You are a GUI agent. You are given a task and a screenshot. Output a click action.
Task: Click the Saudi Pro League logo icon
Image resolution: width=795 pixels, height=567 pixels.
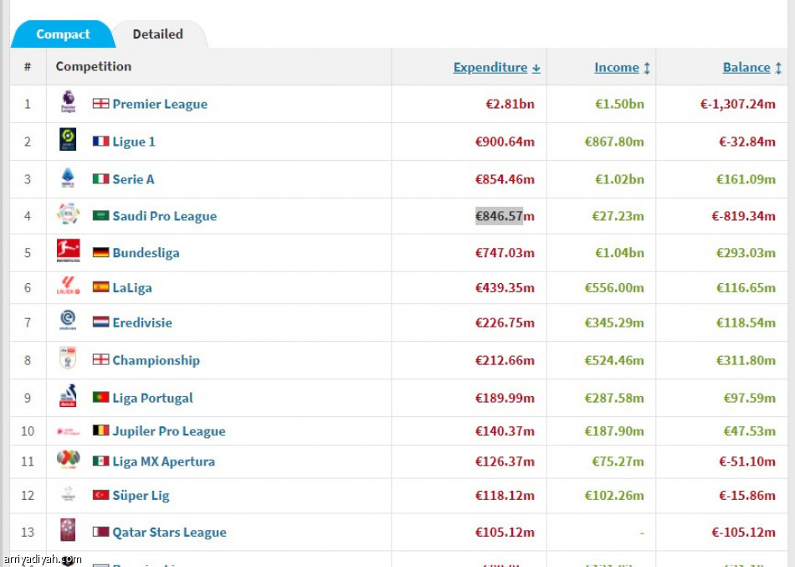tap(68, 215)
